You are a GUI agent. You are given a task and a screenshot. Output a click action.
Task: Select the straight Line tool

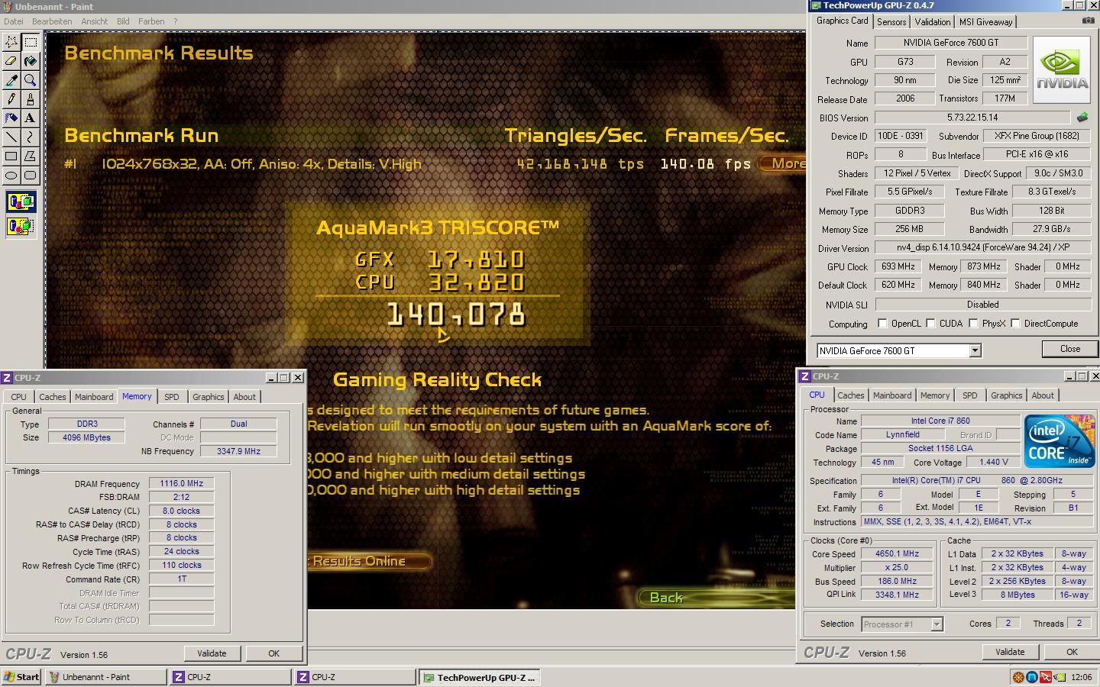point(11,137)
